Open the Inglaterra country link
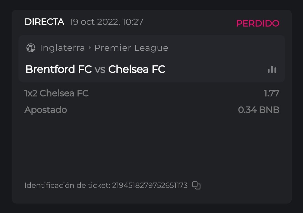Screen dimensions: 303x213 pyautogui.click(x=62, y=48)
